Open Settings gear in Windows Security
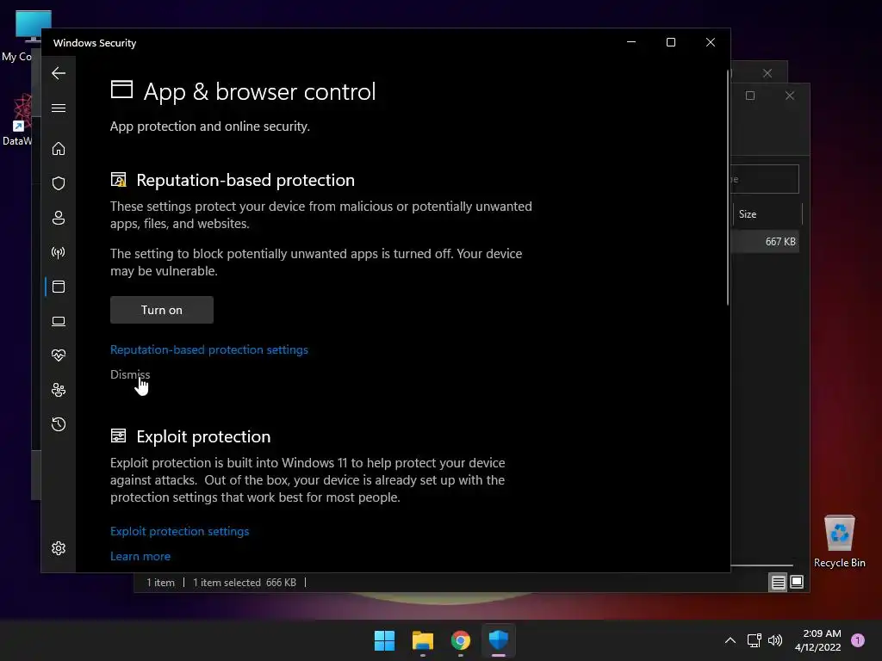Image resolution: width=882 pixels, height=661 pixels. tap(59, 548)
